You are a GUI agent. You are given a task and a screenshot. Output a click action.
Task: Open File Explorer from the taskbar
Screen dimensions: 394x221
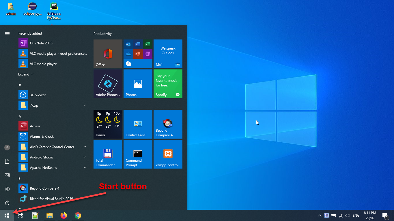[50, 216]
